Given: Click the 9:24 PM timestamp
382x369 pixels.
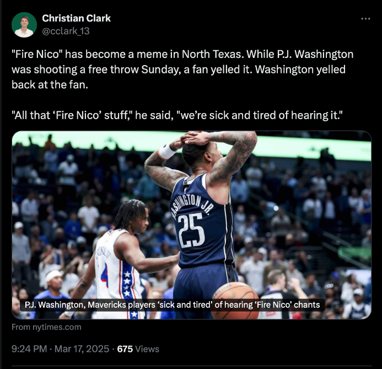Looking at the screenshot, I should [x=29, y=349].
